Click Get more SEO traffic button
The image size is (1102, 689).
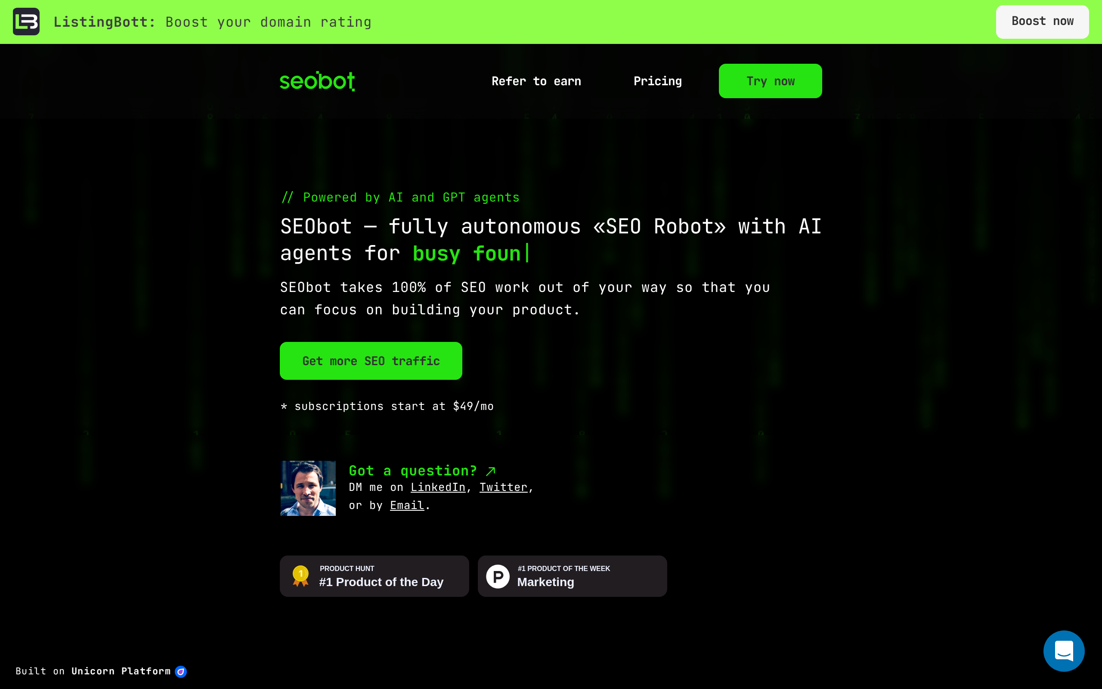[371, 361]
